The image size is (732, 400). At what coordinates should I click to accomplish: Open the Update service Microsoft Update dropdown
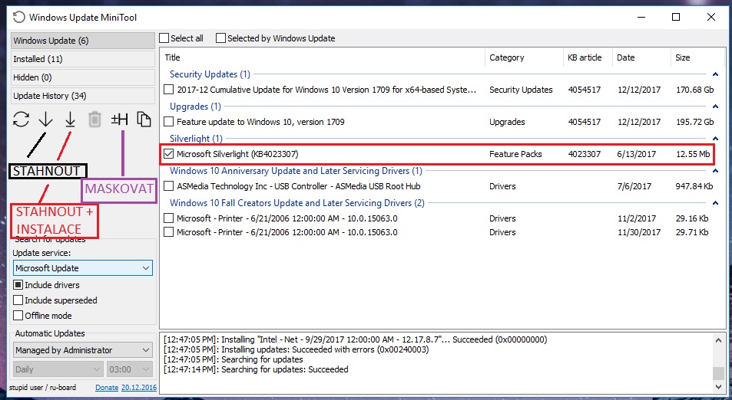[x=83, y=267]
